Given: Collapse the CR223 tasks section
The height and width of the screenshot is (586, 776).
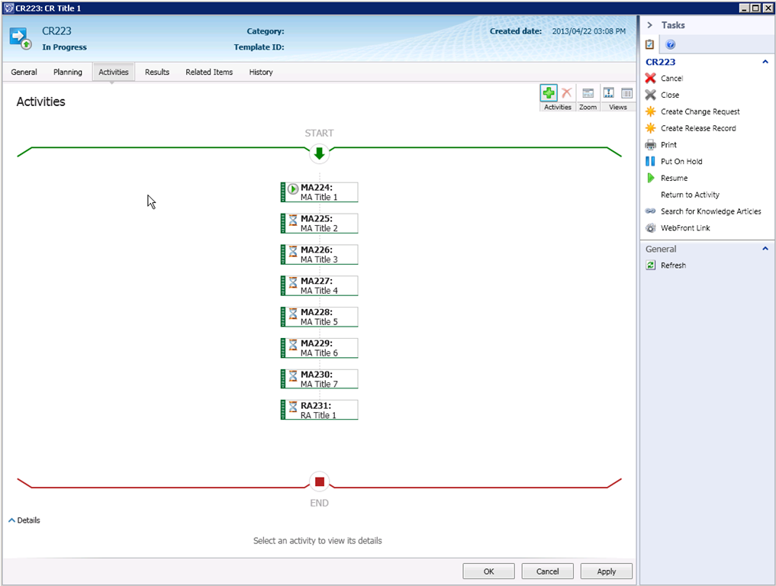Looking at the screenshot, I should pos(765,62).
